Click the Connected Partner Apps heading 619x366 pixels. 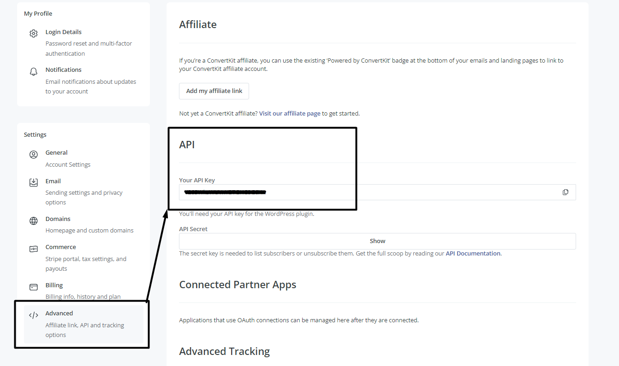coord(238,285)
